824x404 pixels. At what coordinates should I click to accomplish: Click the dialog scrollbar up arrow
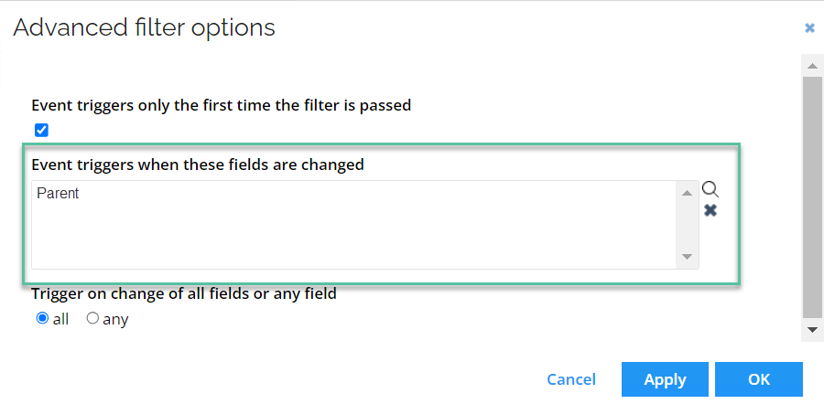pos(812,66)
